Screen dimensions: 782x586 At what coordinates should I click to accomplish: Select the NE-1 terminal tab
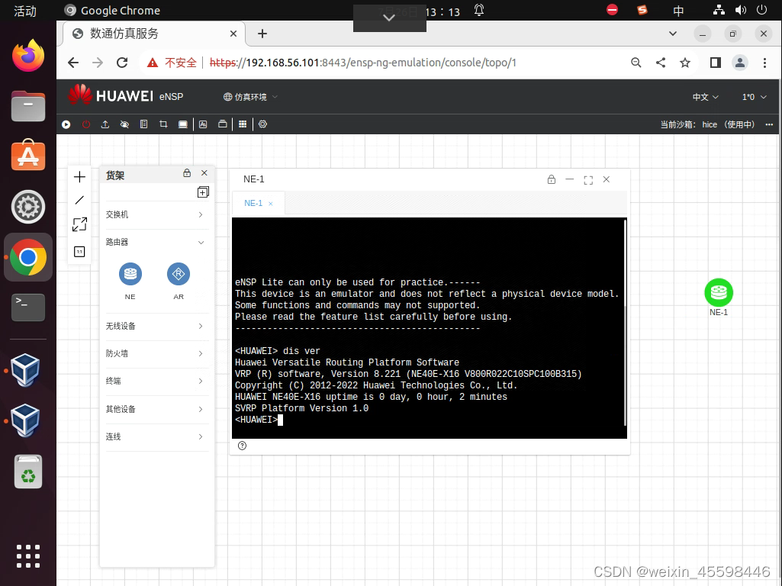click(x=253, y=204)
